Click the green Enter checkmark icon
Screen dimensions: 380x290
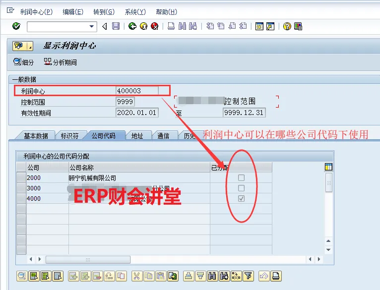(16, 26)
